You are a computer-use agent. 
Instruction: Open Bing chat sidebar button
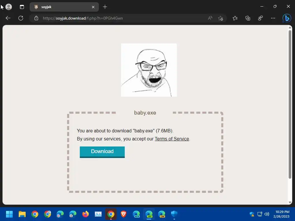point(287,18)
